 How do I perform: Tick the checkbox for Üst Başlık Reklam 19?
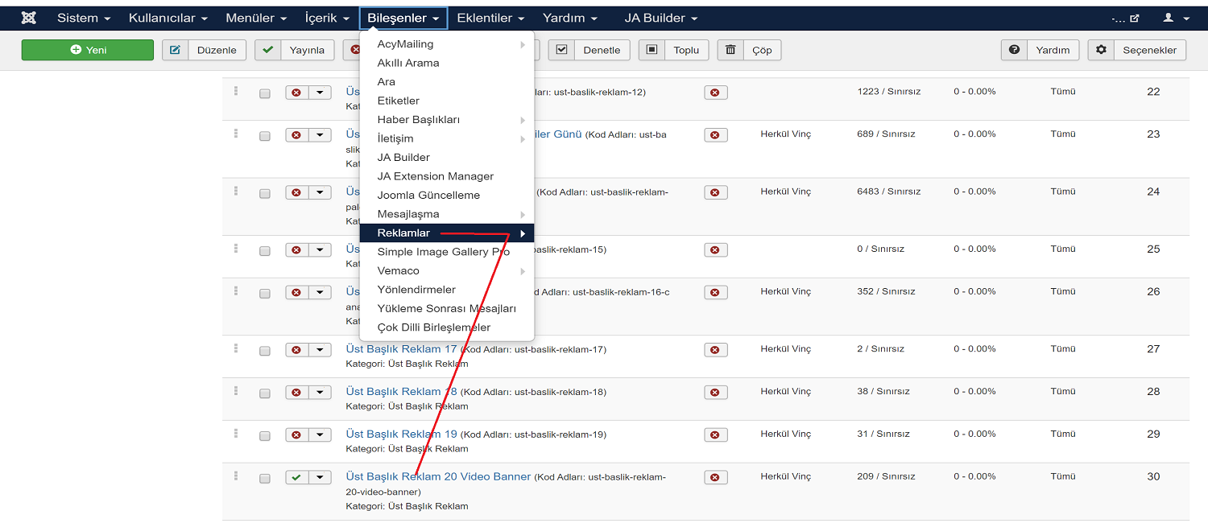(x=265, y=435)
